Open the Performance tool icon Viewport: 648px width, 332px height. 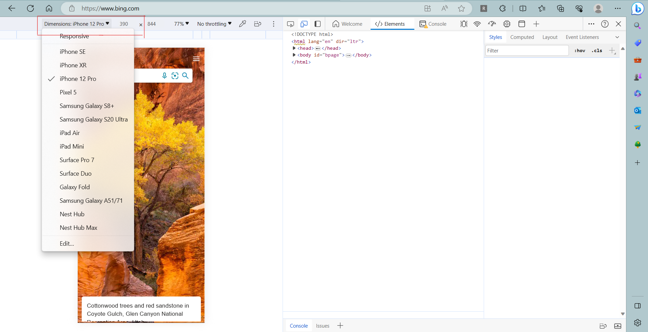coord(492,24)
